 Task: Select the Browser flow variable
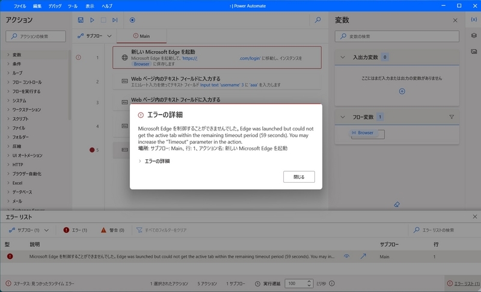tap(364, 133)
